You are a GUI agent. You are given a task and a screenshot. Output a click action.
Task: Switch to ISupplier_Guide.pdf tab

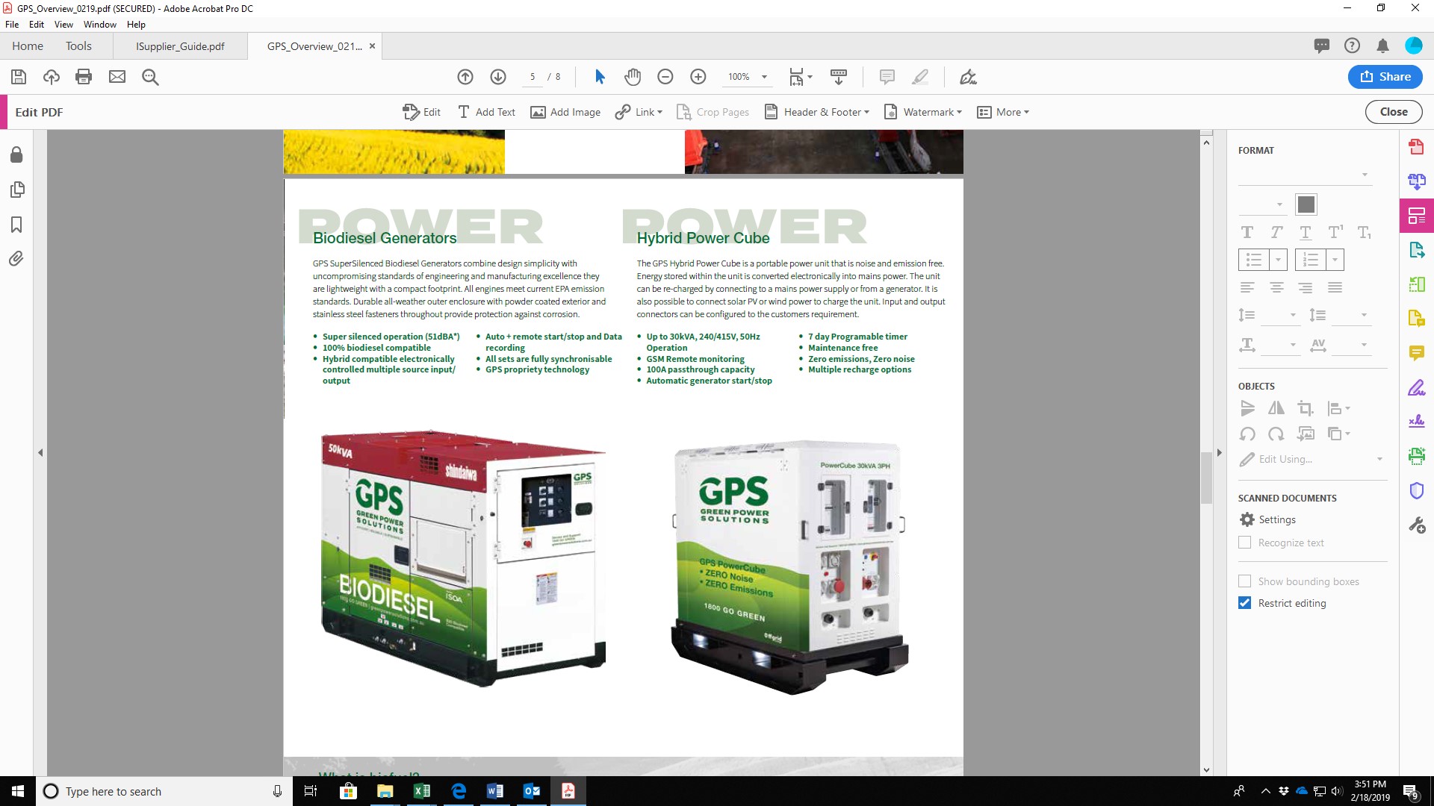pyautogui.click(x=180, y=46)
